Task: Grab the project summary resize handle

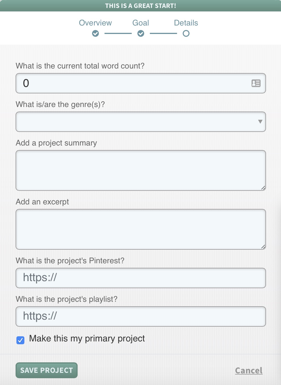Action: [263, 188]
